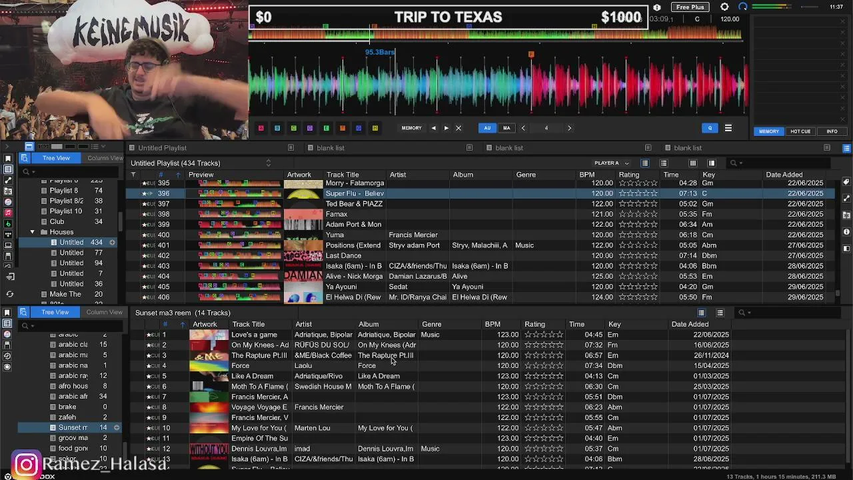853x480 pixels.
Task: Open upper browser Tree View tab
Action: tap(56, 158)
